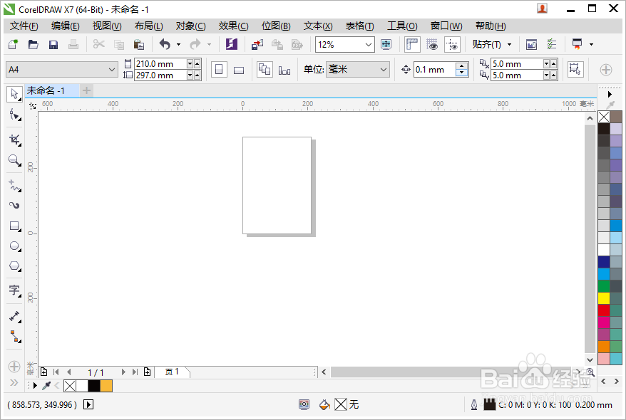626x420 pixels.
Task: Pick orange swatch in document palette
Action: (106, 386)
